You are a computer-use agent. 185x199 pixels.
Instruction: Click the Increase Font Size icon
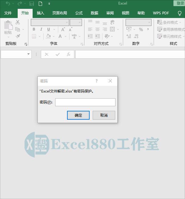pos(63,29)
